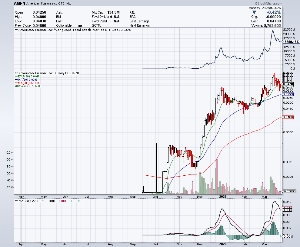The image size is (300, 247).
Task: Click the 0.0050 price axis label
Action: pos(288,132)
